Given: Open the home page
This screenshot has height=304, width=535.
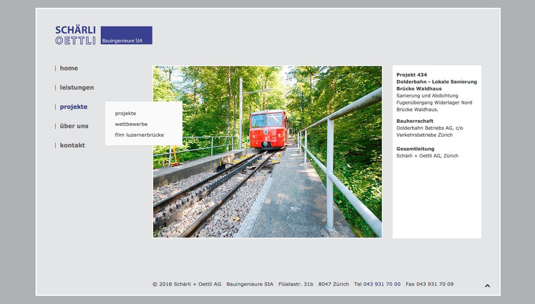Looking at the screenshot, I should click(69, 68).
